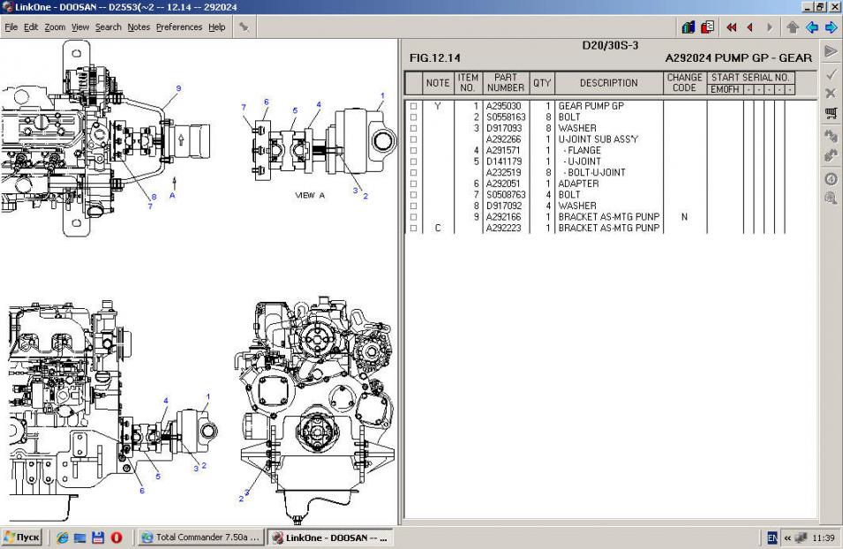Click the red book contents icon
This screenshot has width=843, height=549.
point(708,26)
